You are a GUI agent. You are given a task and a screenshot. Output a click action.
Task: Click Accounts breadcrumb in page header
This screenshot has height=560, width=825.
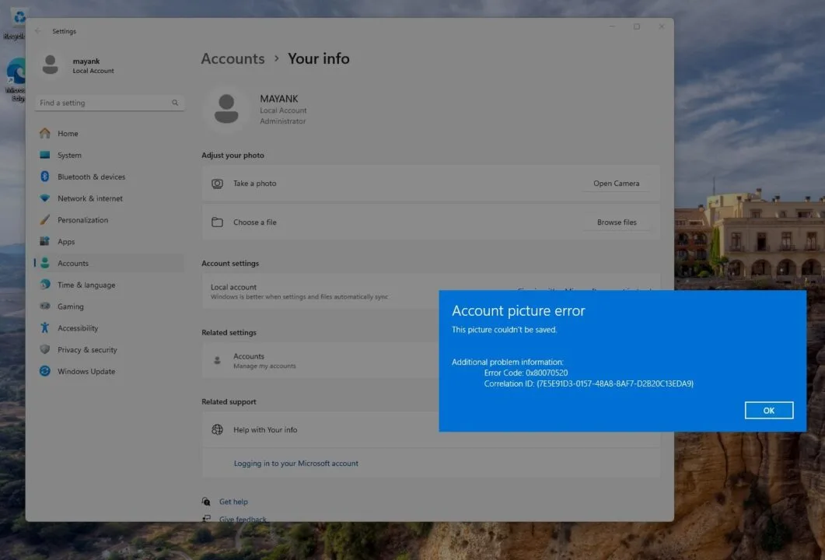(232, 59)
